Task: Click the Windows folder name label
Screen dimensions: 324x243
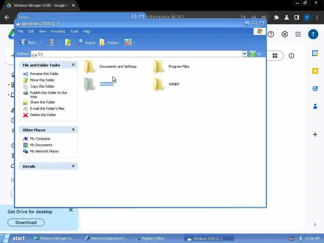Action: (x=107, y=84)
